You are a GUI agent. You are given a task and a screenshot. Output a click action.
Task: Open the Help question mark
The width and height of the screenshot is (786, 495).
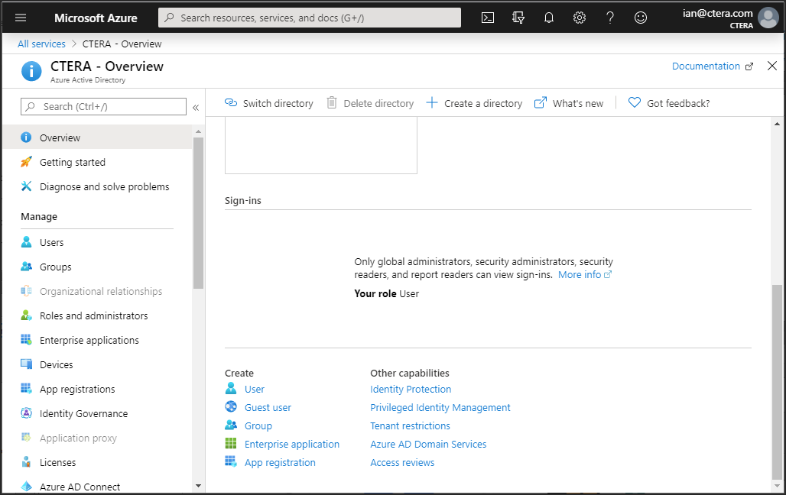tap(610, 18)
